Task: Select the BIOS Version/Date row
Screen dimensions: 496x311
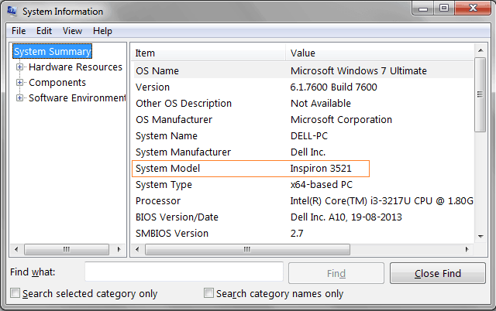Action: (x=303, y=217)
